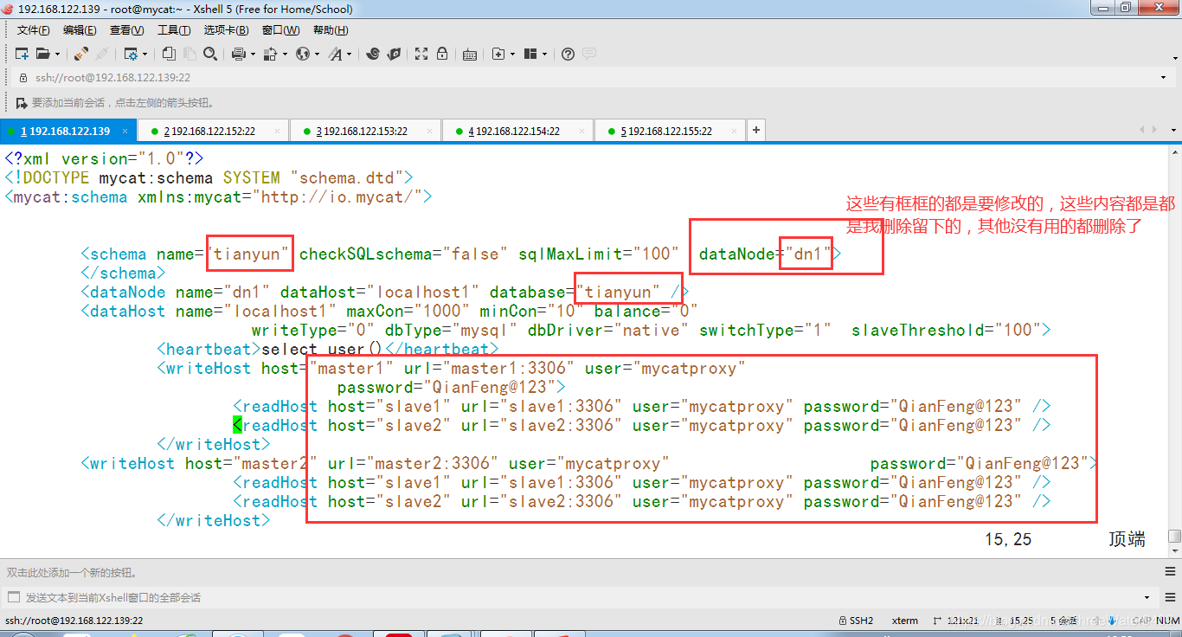This screenshot has width=1182, height=637.
Task: Click the Lock screen padlock icon
Action: (x=442, y=54)
